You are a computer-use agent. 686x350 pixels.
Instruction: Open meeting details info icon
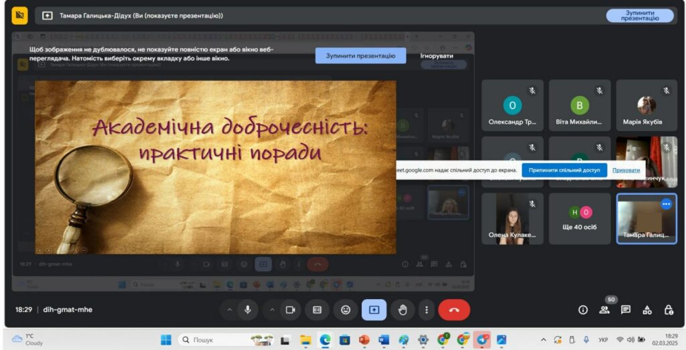point(583,310)
